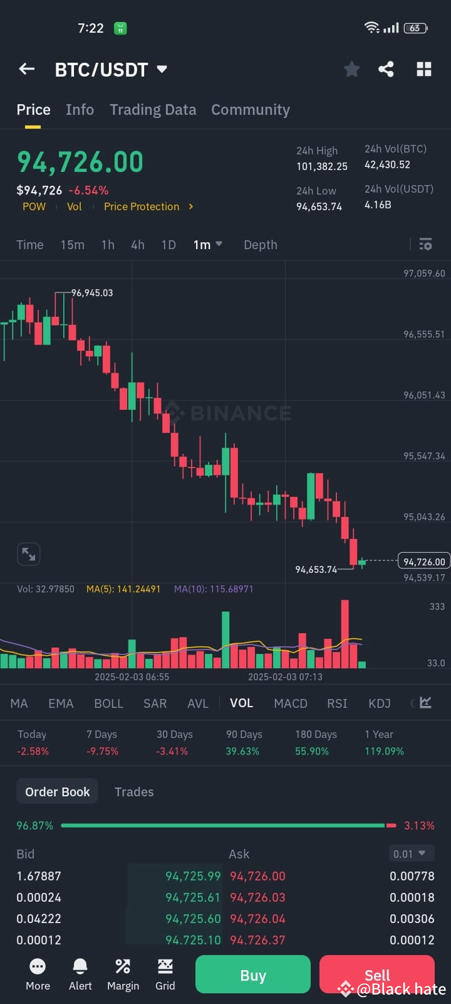451x1004 pixels.
Task: Open the Trades tab in Order Book section
Action: (134, 792)
